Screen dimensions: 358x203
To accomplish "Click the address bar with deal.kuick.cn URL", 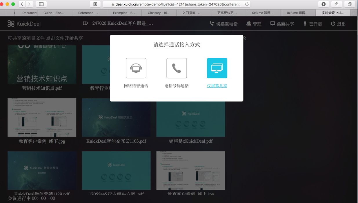I will tap(177, 4).
